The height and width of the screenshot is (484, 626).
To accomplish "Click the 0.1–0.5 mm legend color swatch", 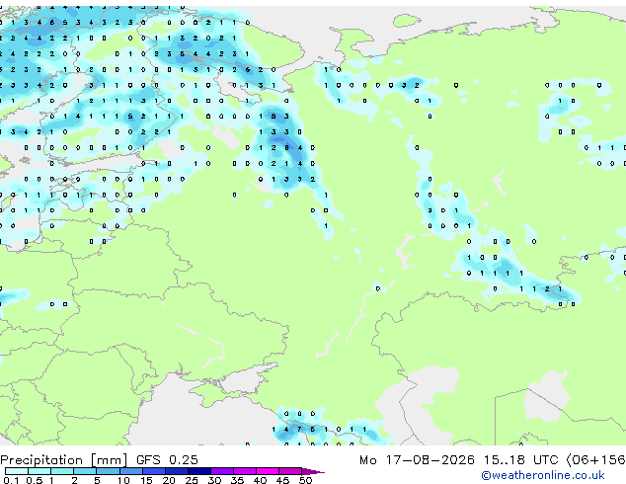I will coord(17,471).
